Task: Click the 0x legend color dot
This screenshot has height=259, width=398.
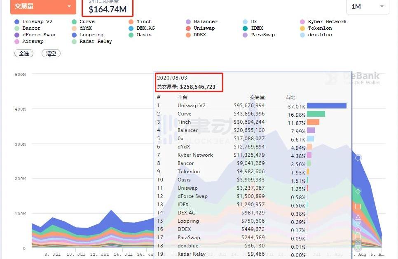Action: tap(245, 21)
